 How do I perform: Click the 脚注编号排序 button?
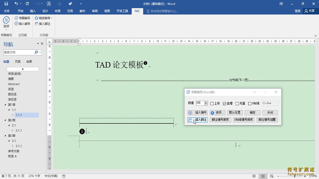click(x=220, y=120)
